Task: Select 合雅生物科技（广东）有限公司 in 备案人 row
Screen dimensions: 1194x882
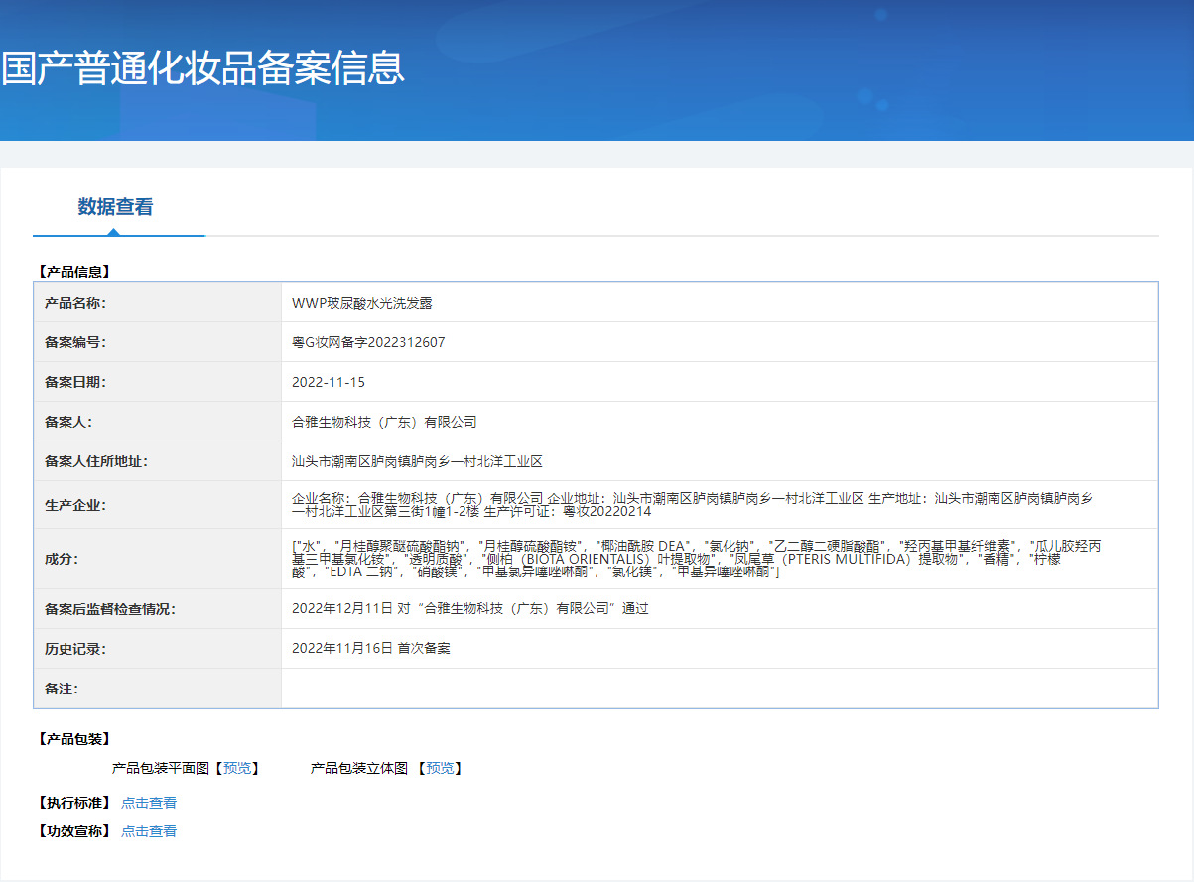Action: [384, 422]
